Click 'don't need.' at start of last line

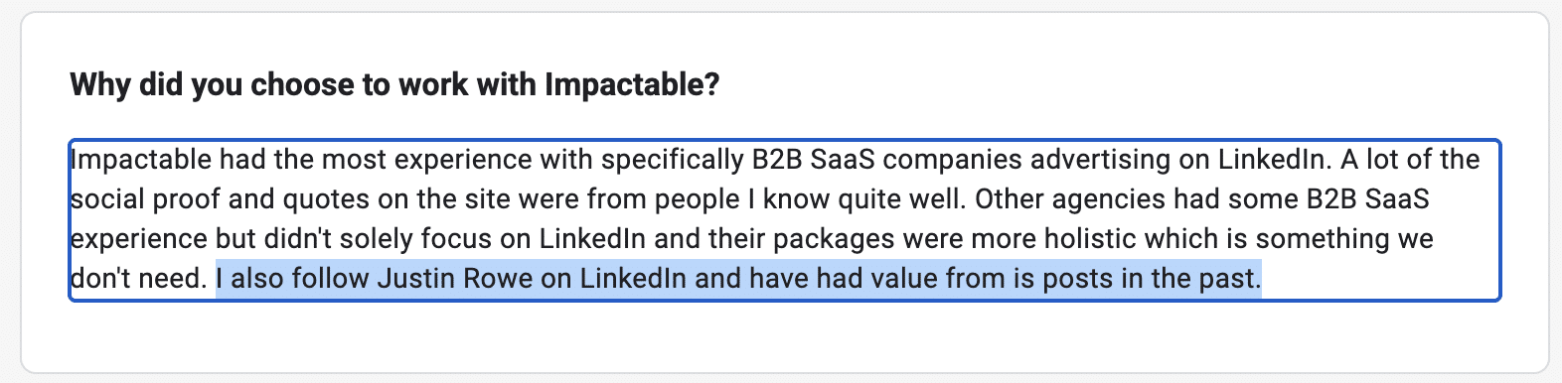pos(139,279)
